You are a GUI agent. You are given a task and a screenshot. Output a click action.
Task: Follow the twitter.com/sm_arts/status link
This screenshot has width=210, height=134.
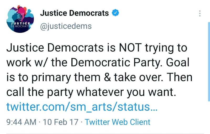[82, 107]
